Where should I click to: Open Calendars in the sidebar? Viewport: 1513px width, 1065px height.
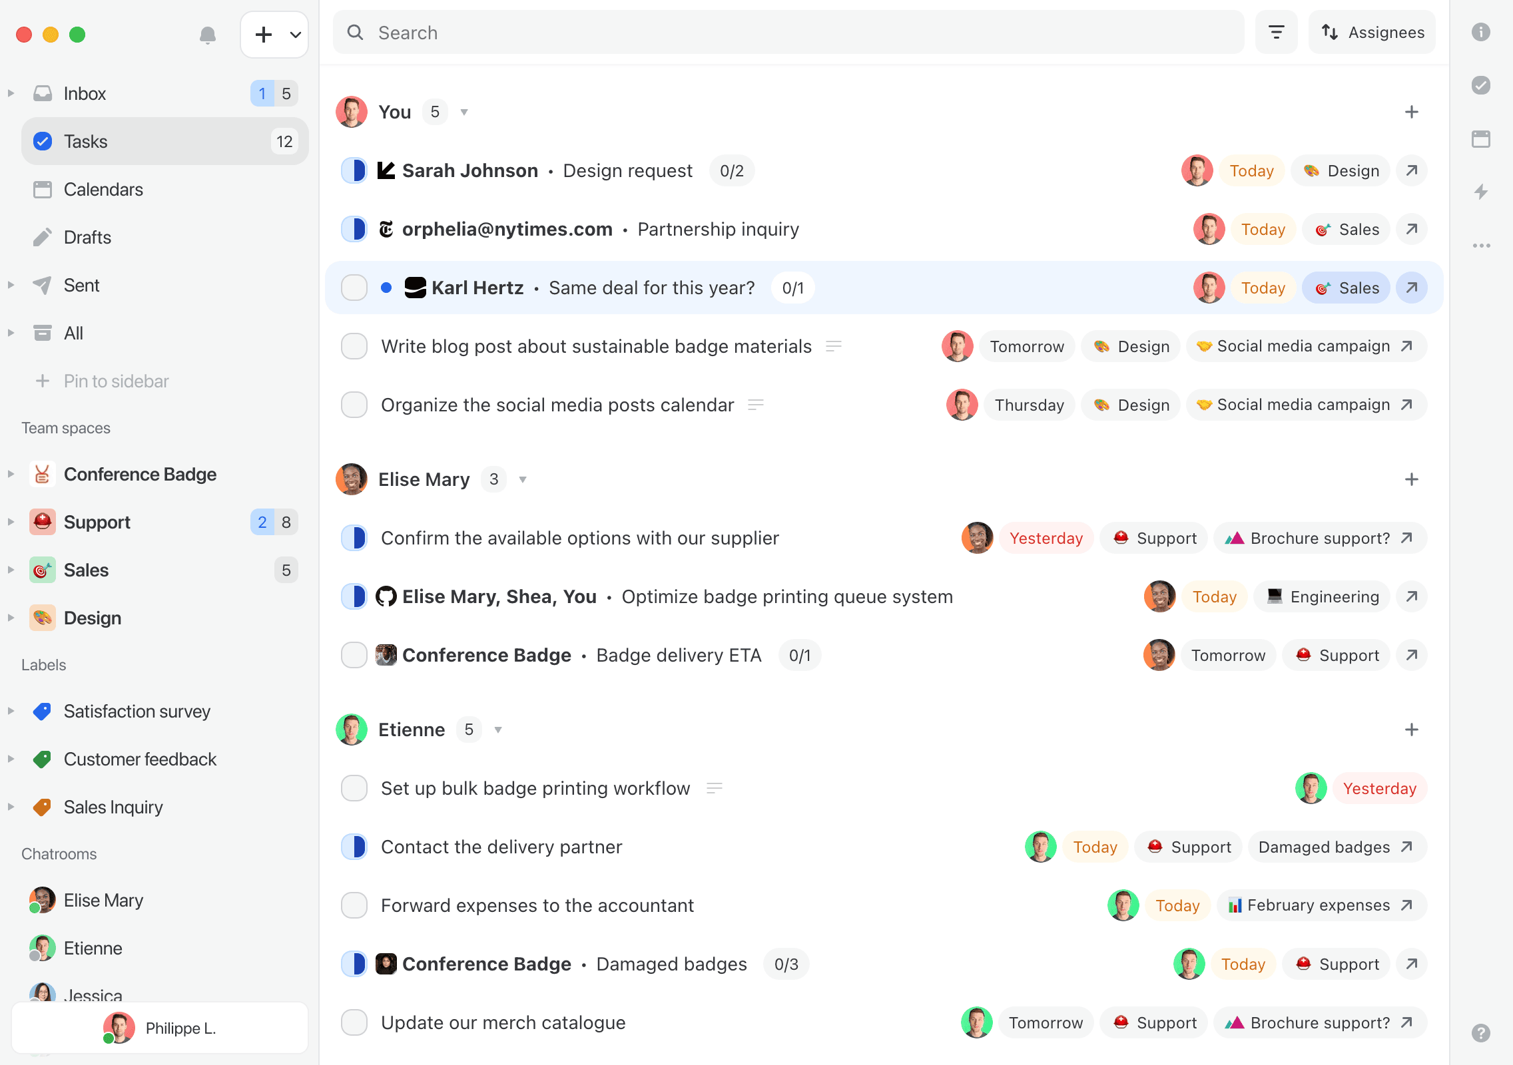[103, 189]
